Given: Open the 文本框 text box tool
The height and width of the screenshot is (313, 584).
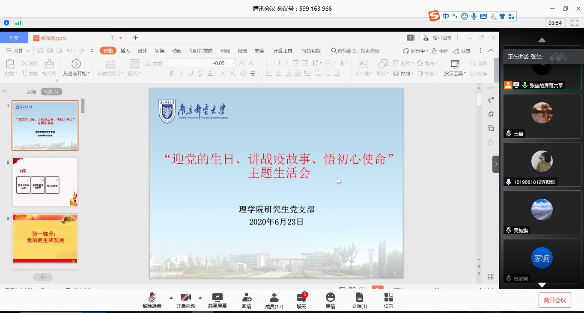Looking at the screenshot, I should 364,68.
